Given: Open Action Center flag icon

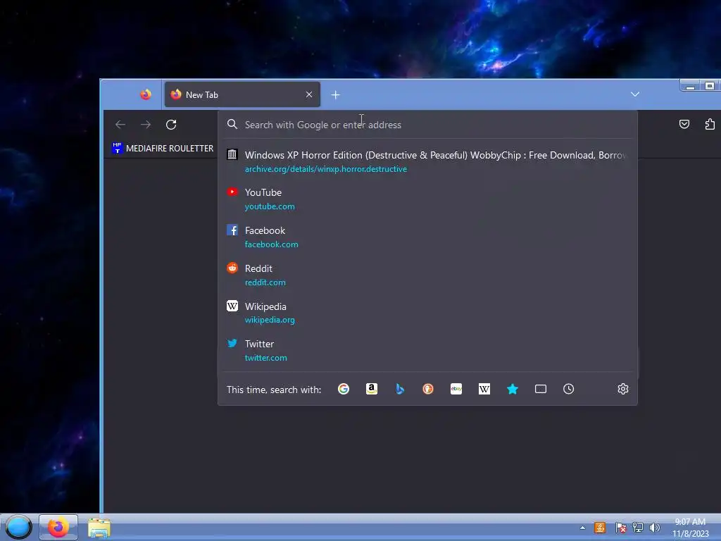Looking at the screenshot, I should pos(620,528).
